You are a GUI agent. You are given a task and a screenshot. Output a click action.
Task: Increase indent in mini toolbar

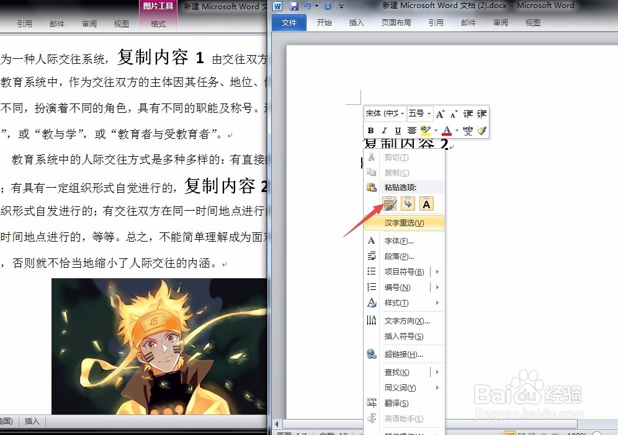pyautogui.click(x=481, y=114)
